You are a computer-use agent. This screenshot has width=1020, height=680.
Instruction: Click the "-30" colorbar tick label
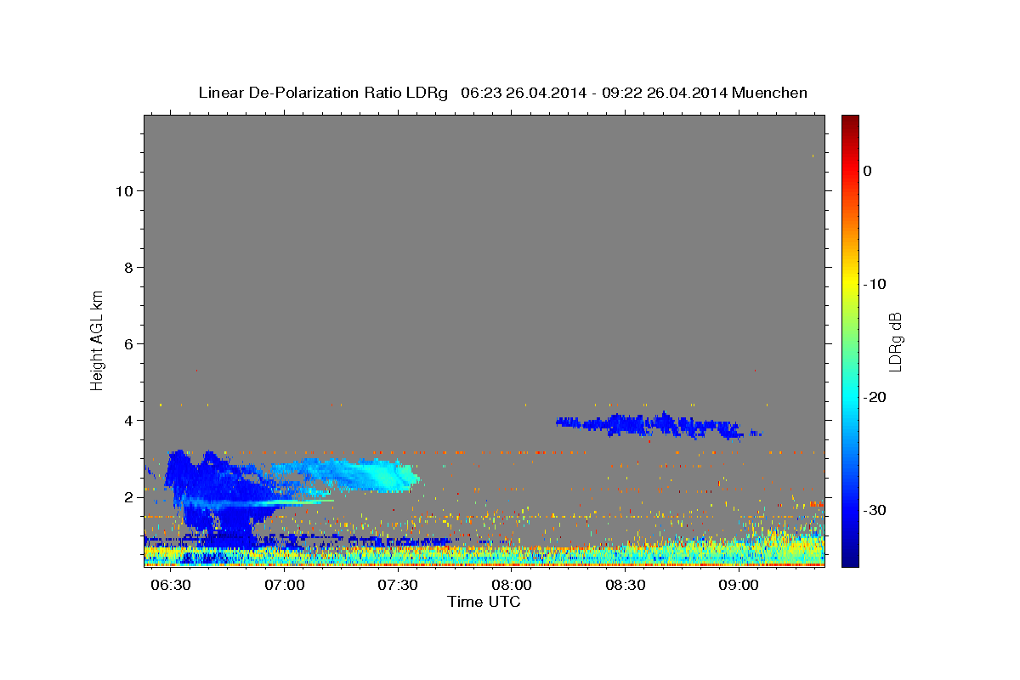coord(875,510)
